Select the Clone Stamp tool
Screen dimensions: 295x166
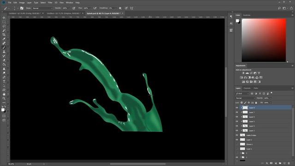point(4,52)
